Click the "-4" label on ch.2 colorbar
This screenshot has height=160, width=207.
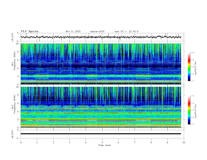pos(193,103)
